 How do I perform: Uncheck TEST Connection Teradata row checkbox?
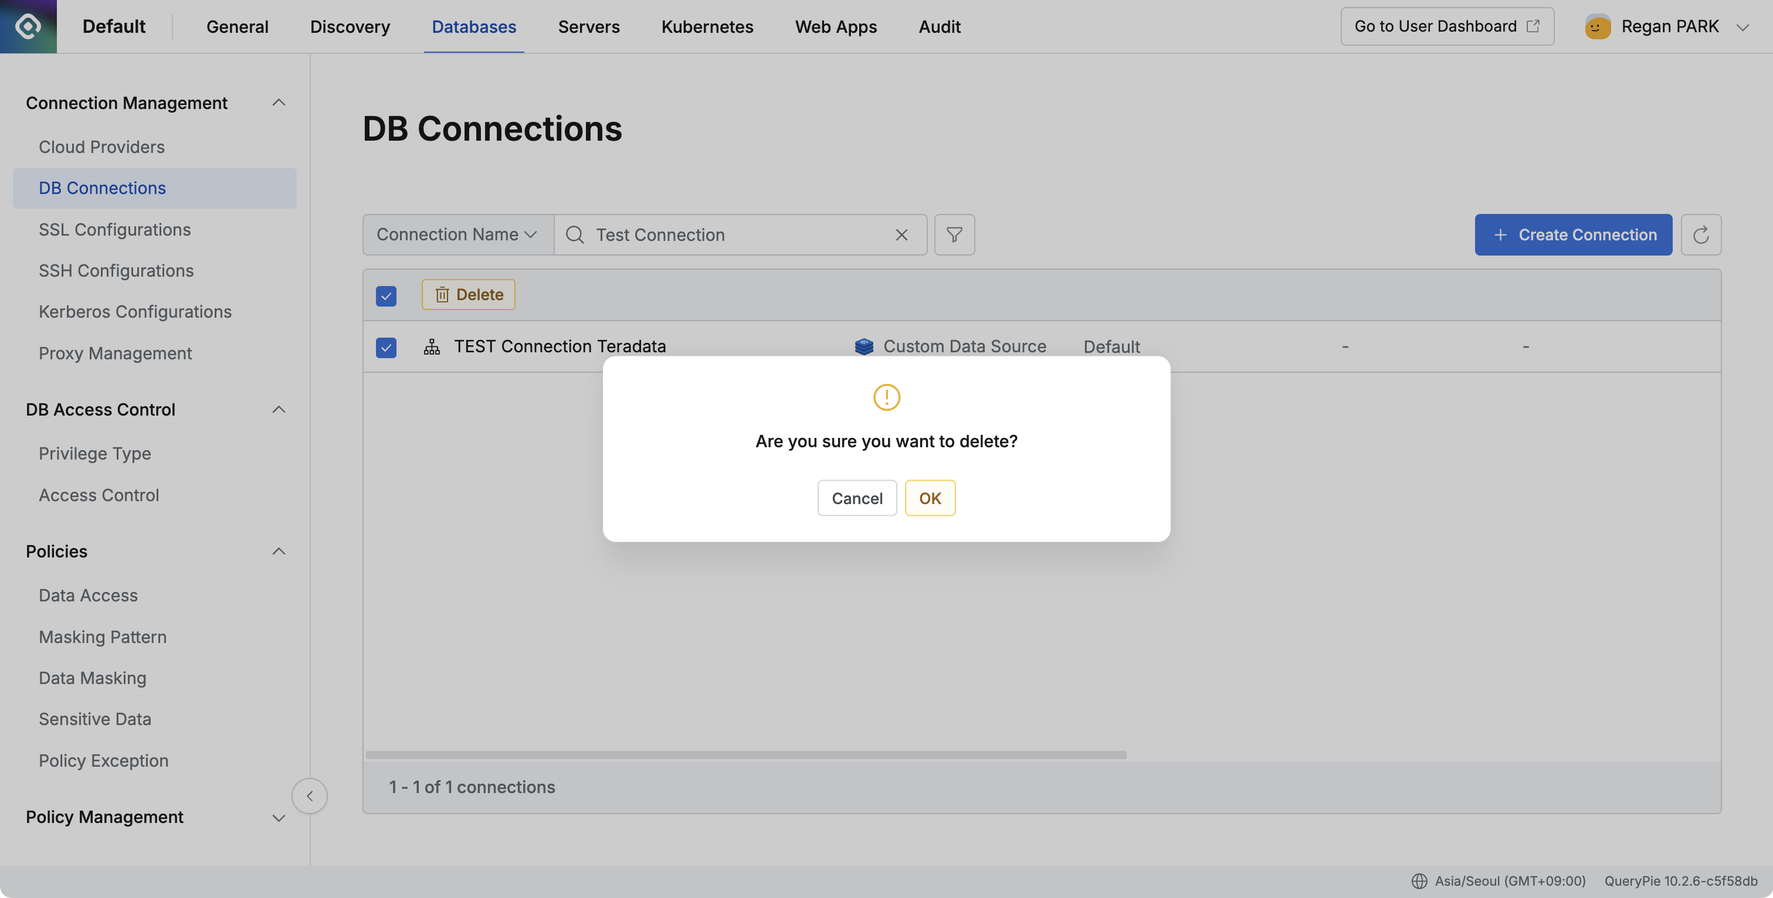[386, 348]
